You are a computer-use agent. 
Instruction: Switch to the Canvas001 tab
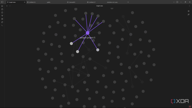click(x=72, y=2)
